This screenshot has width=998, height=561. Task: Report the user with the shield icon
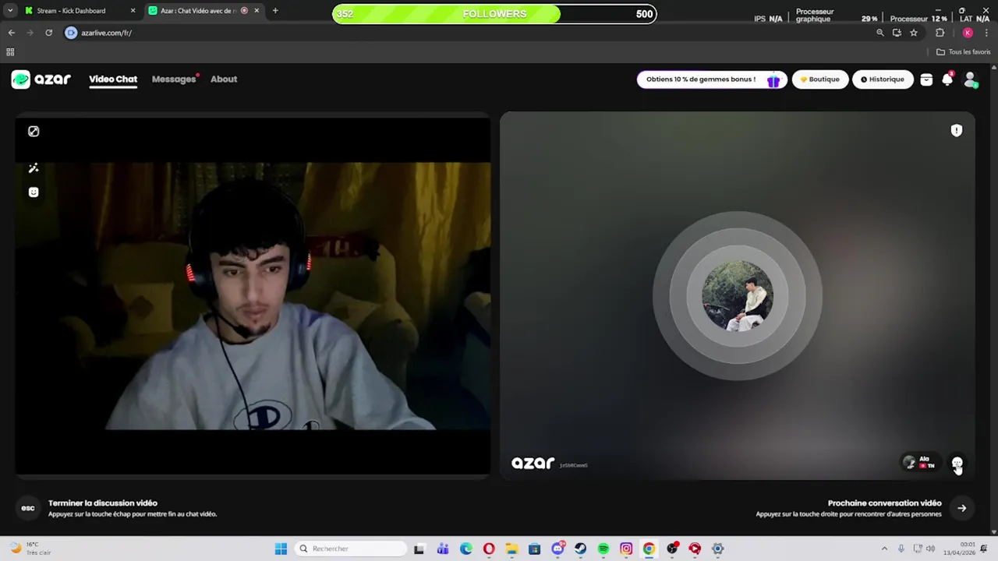(x=957, y=131)
